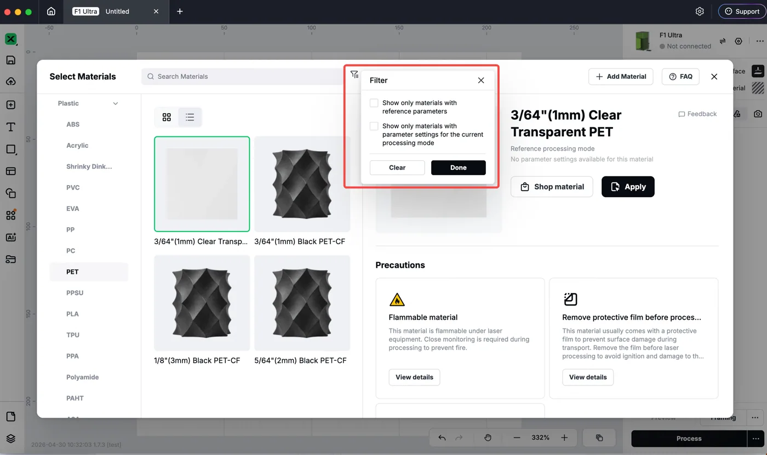
Task: View details for Flammable material precaution
Action: tap(414, 377)
